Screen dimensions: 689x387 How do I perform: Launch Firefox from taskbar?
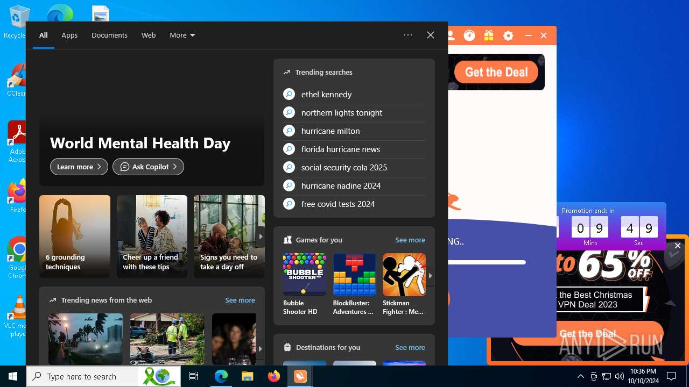[x=273, y=376]
